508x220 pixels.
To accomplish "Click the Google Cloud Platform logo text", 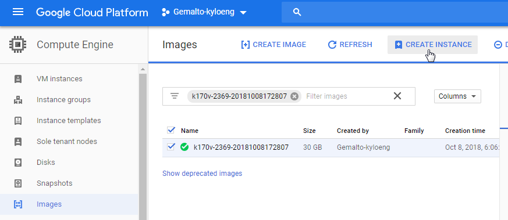I will [x=92, y=13].
